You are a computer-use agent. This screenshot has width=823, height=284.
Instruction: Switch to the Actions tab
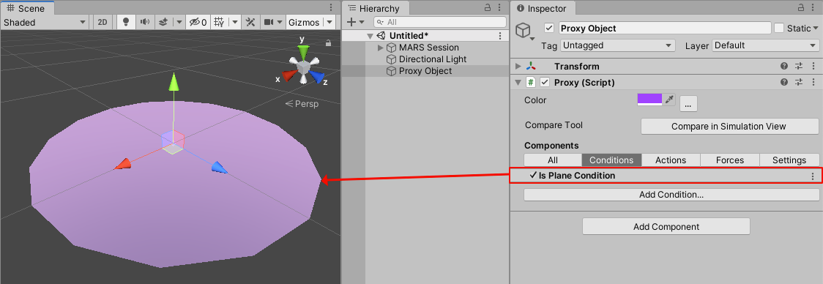671,160
